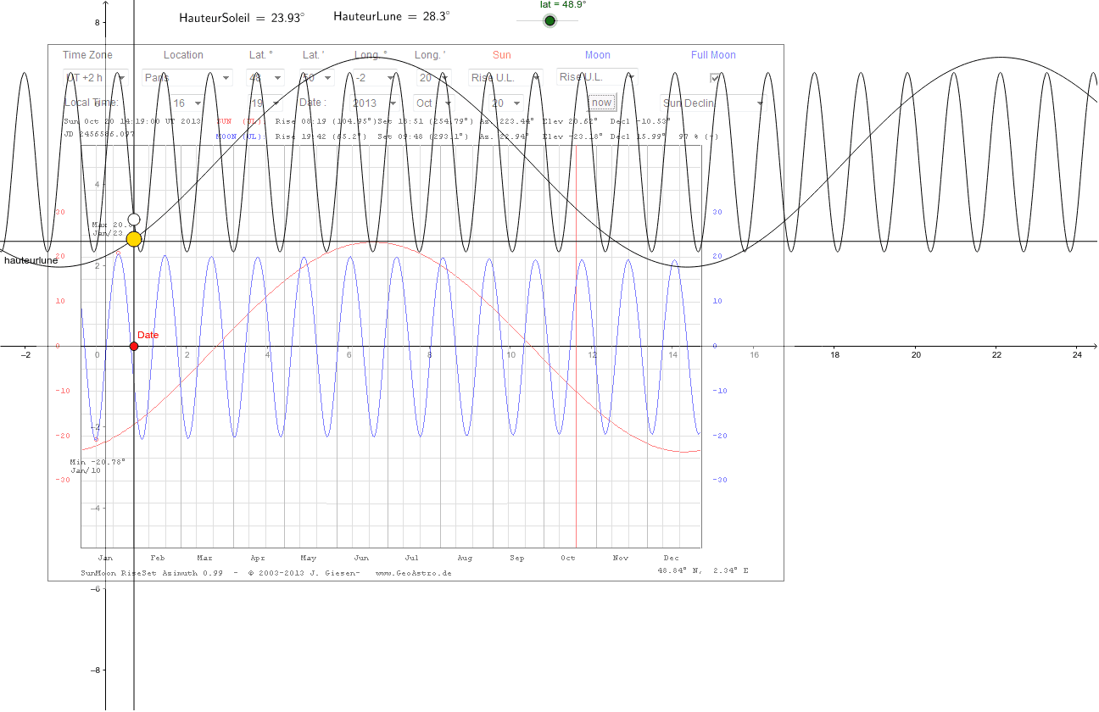Click the Dec month label on chart axis
This screenshot has height=712, width=1099.
(x=672, y=558)
